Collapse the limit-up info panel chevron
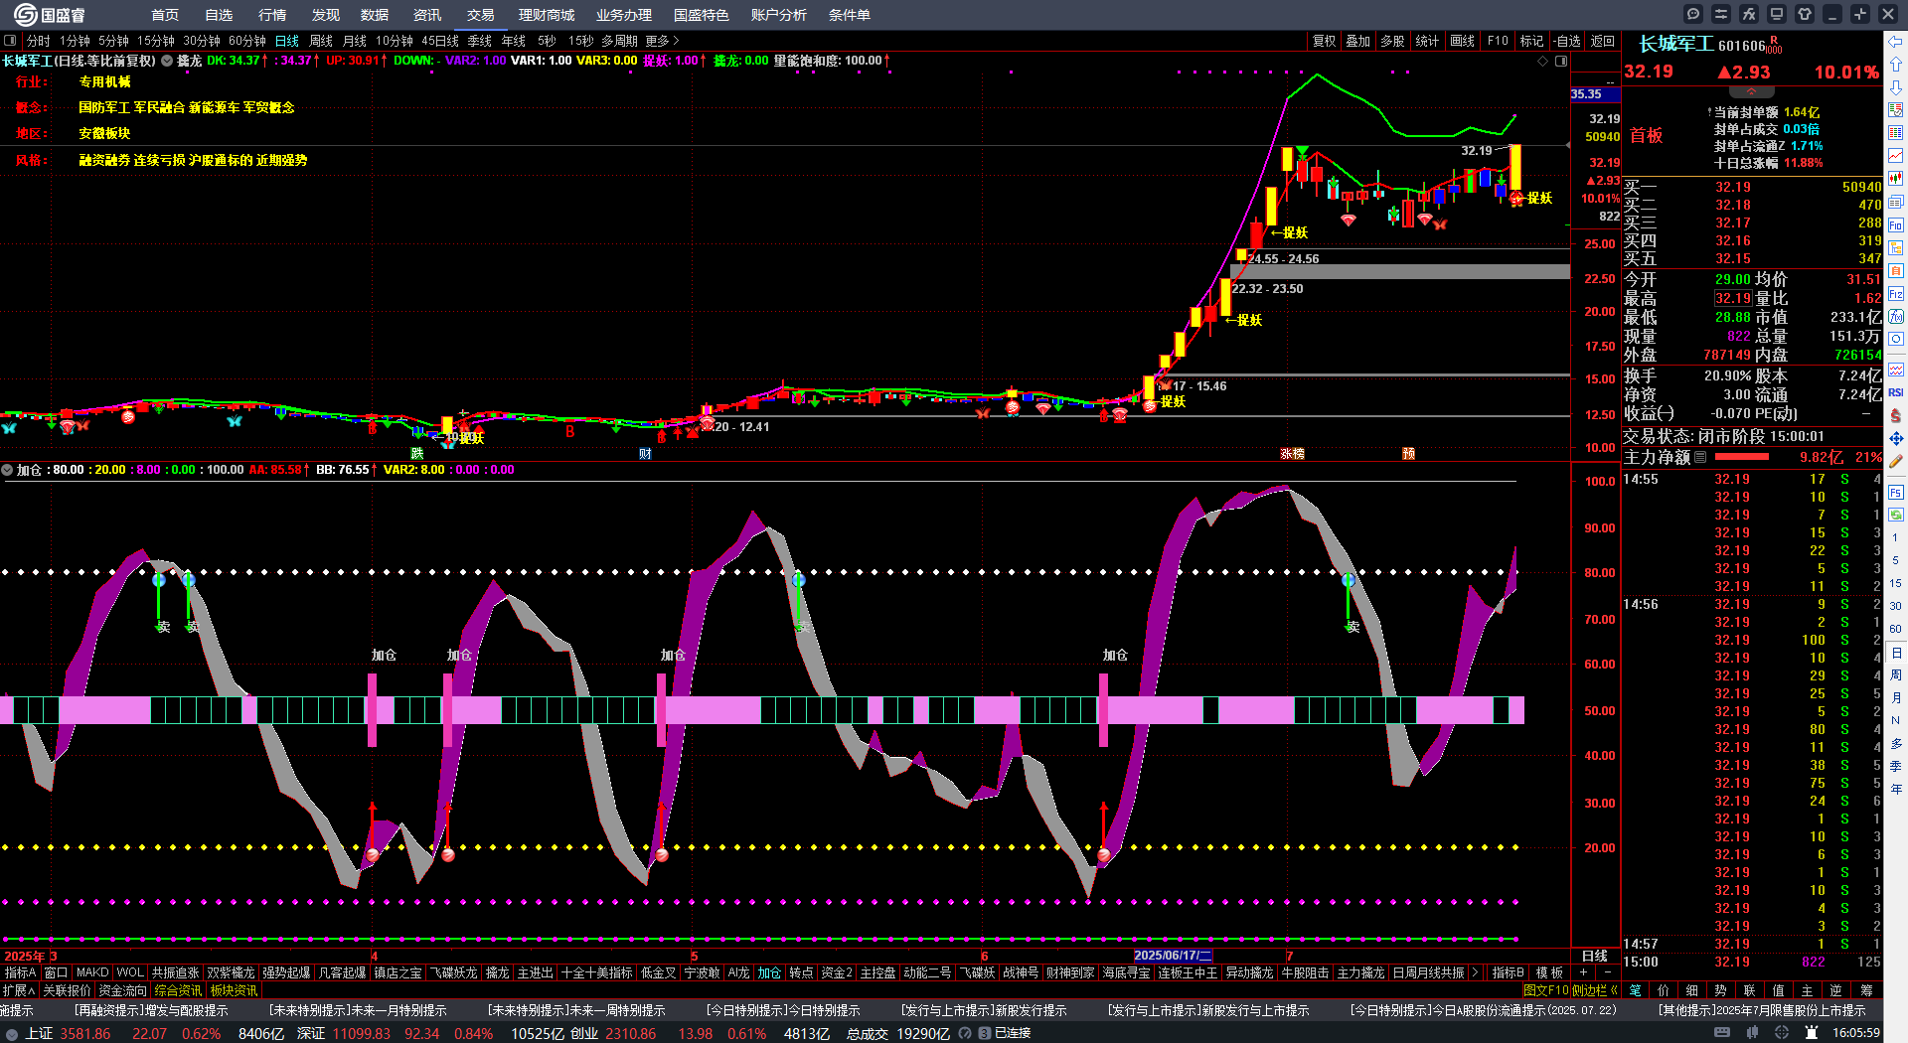 [x=1752, y=91]
